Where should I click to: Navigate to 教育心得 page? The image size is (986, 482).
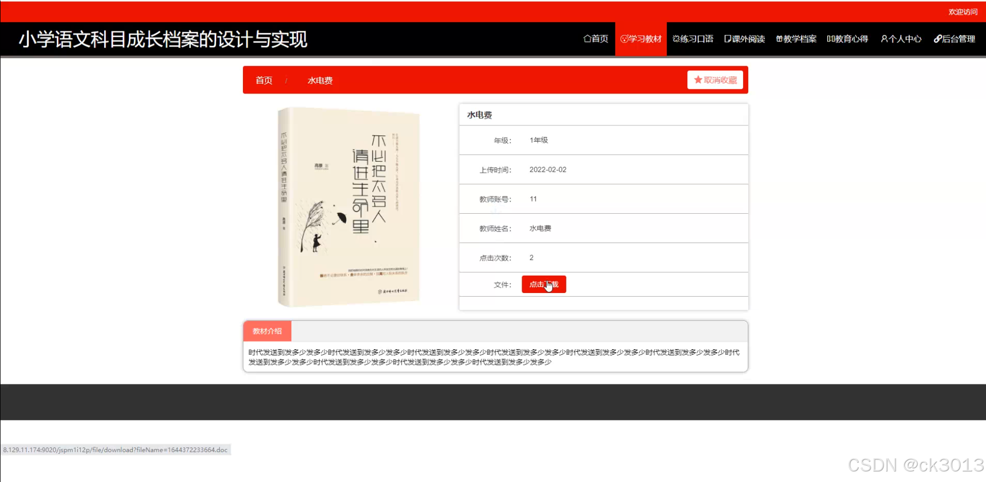pyautogui.click(x=847, y=39)
